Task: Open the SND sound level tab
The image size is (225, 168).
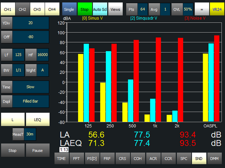Action: tap(199, 159)
